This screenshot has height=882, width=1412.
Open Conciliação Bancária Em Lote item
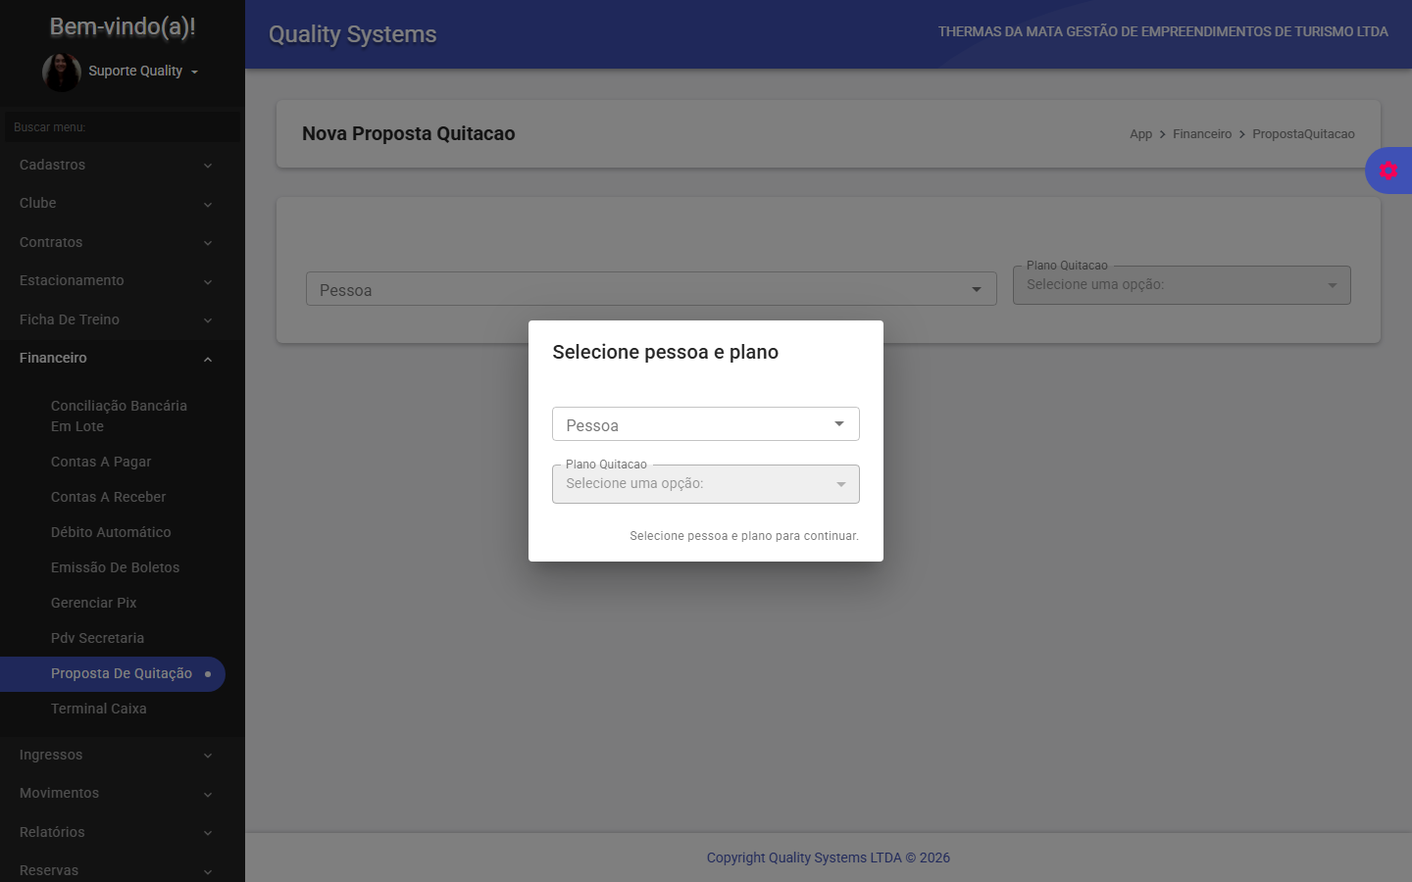coord(119,416)
